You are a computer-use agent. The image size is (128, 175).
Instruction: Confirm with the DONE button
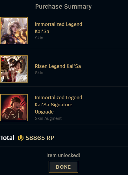click(63, 167)
